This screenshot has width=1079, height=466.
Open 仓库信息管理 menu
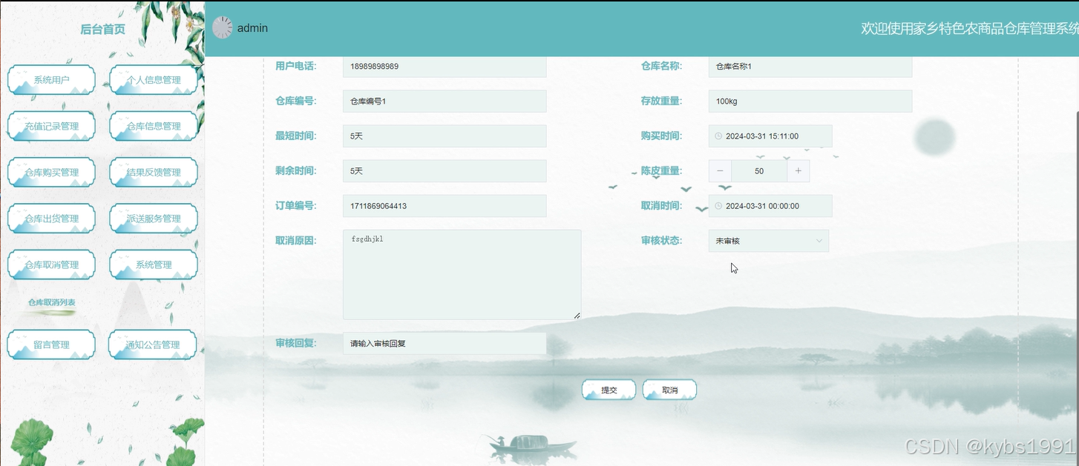click(154, 126)
